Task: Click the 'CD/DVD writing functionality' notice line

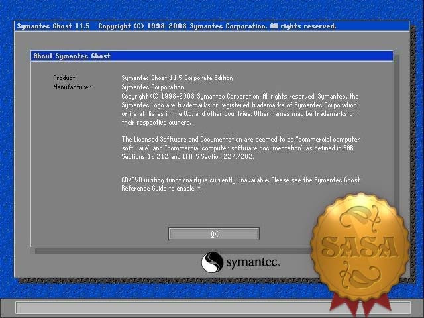Action: (x=240, y=180)
